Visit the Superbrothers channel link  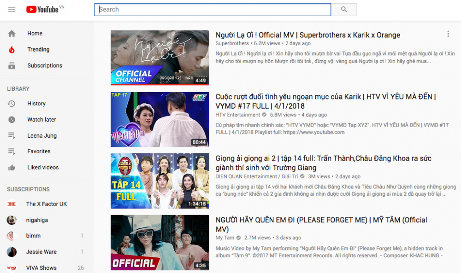(232, 44)
